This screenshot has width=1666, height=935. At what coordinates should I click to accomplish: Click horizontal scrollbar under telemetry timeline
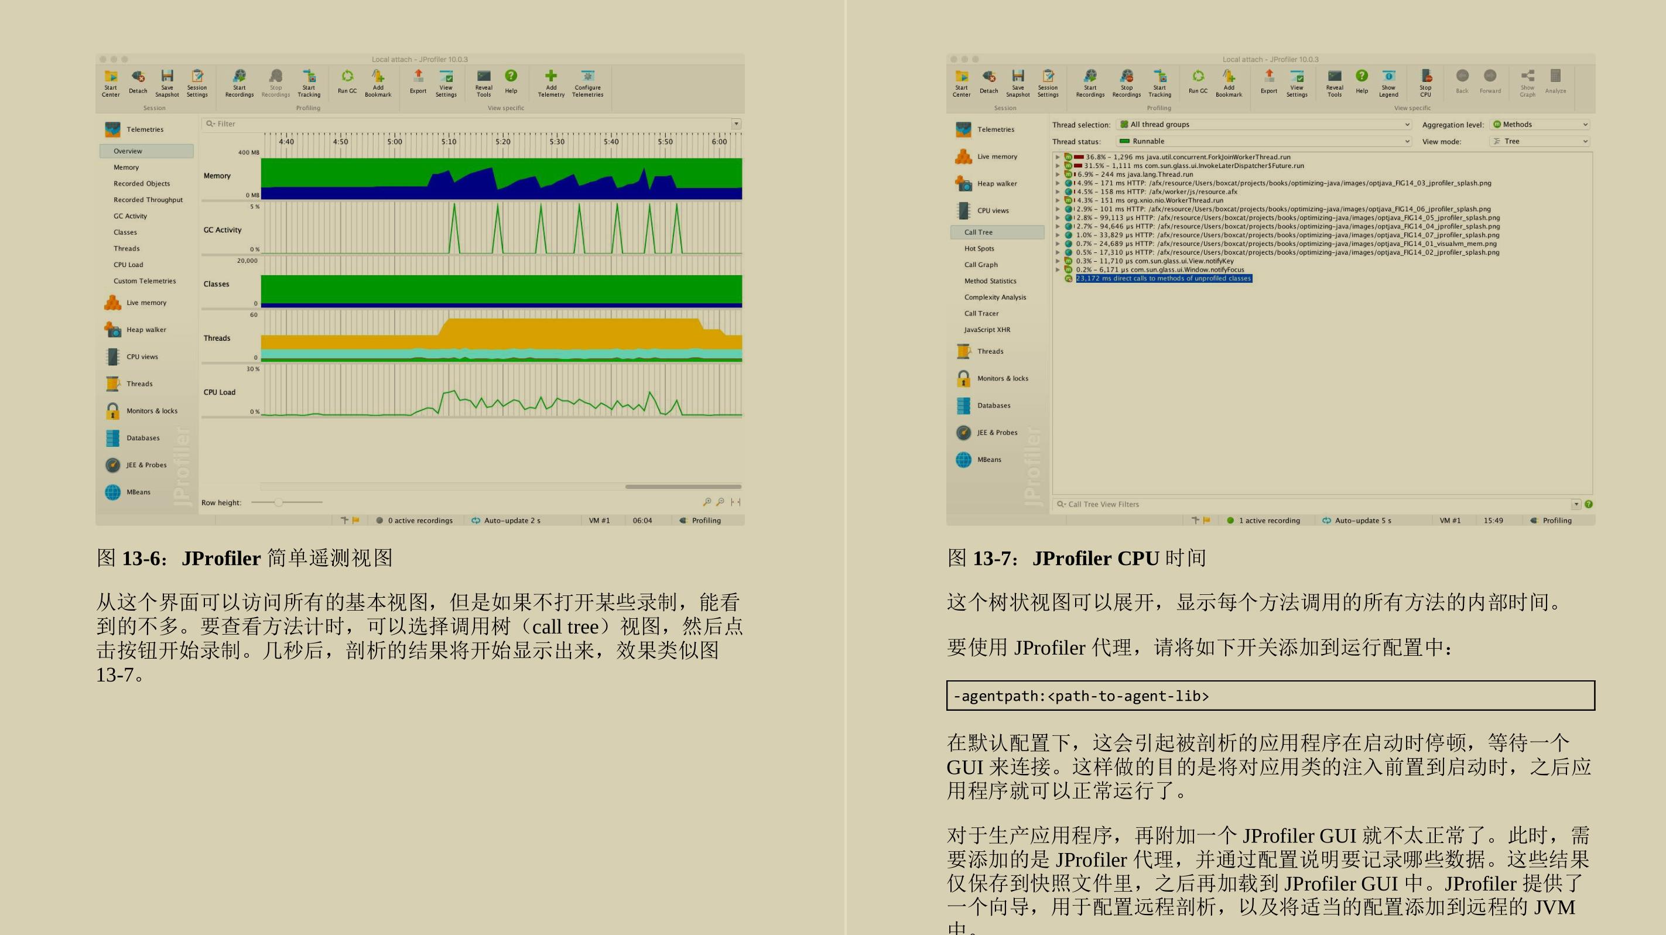pyautogui.click(x=683, y=487)
